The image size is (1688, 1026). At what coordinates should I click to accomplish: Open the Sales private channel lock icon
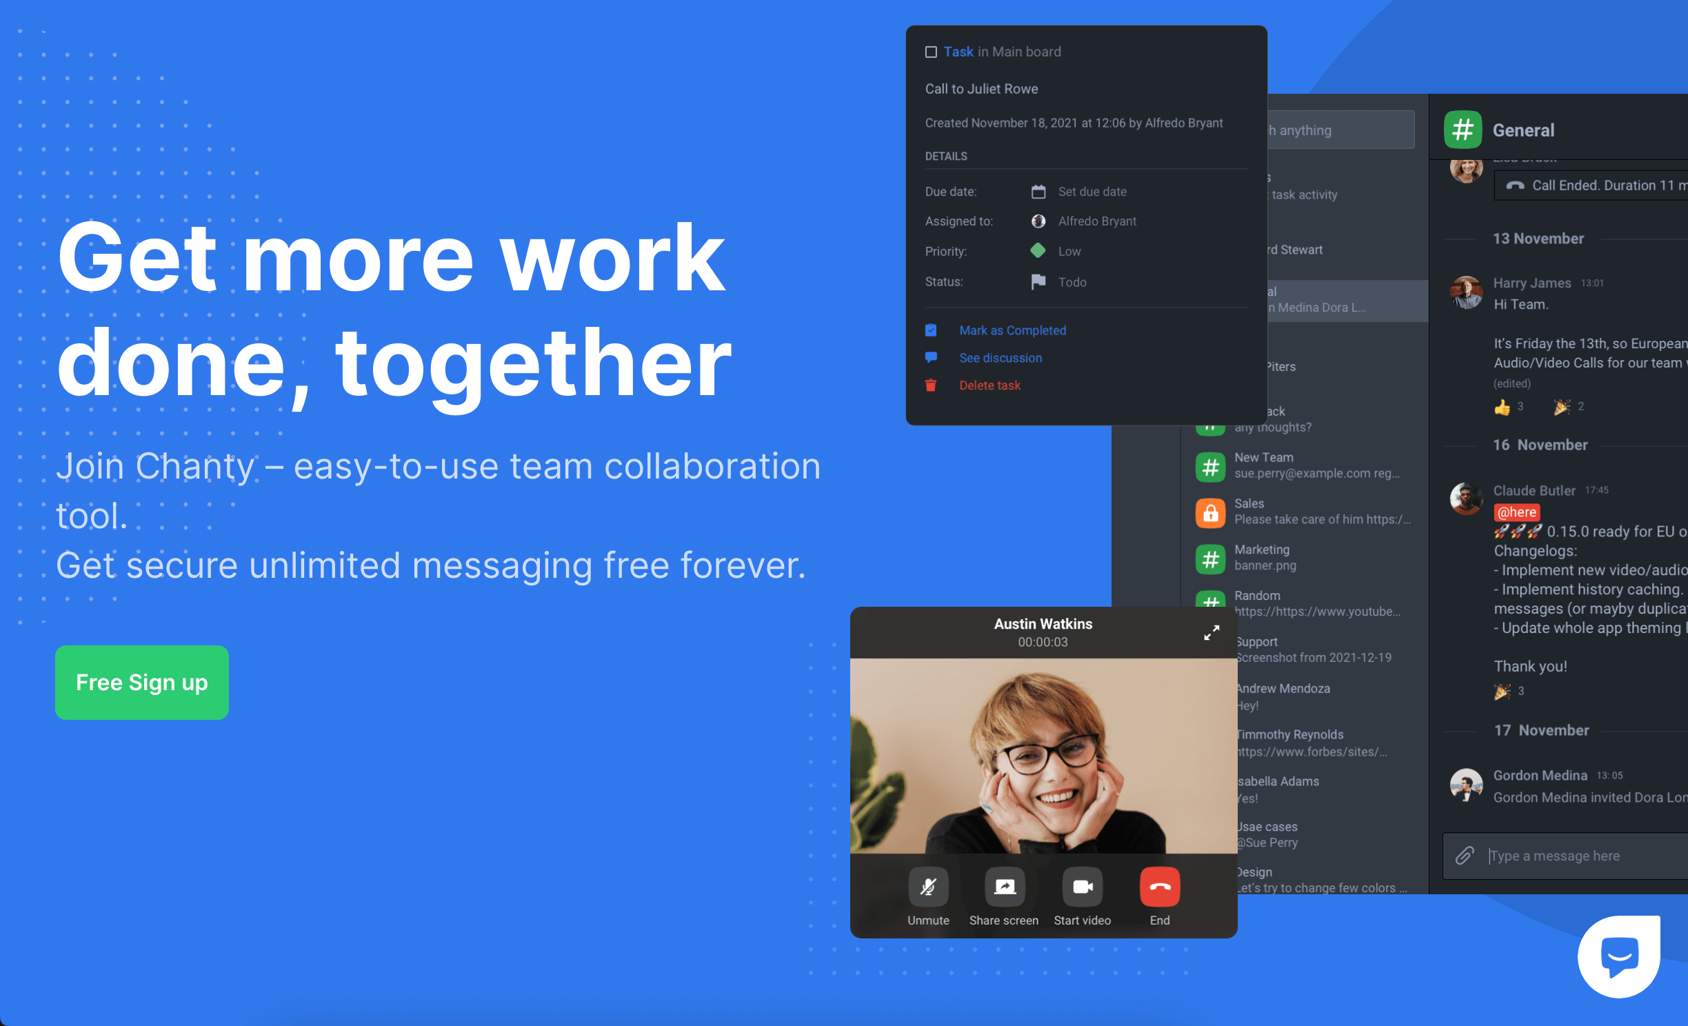coord(1210,513)
